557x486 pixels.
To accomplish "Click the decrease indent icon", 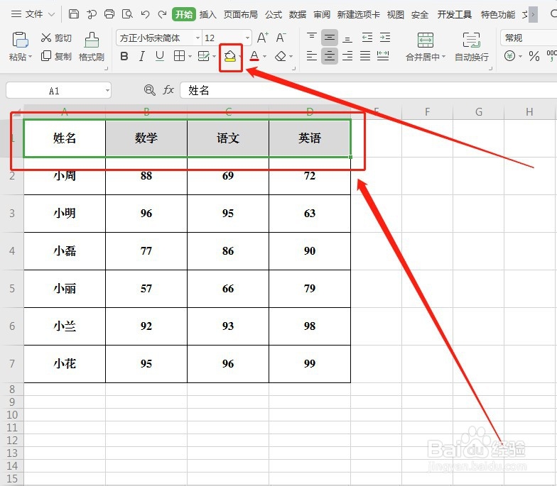I will pyautogui.click(x=367, y=37).
